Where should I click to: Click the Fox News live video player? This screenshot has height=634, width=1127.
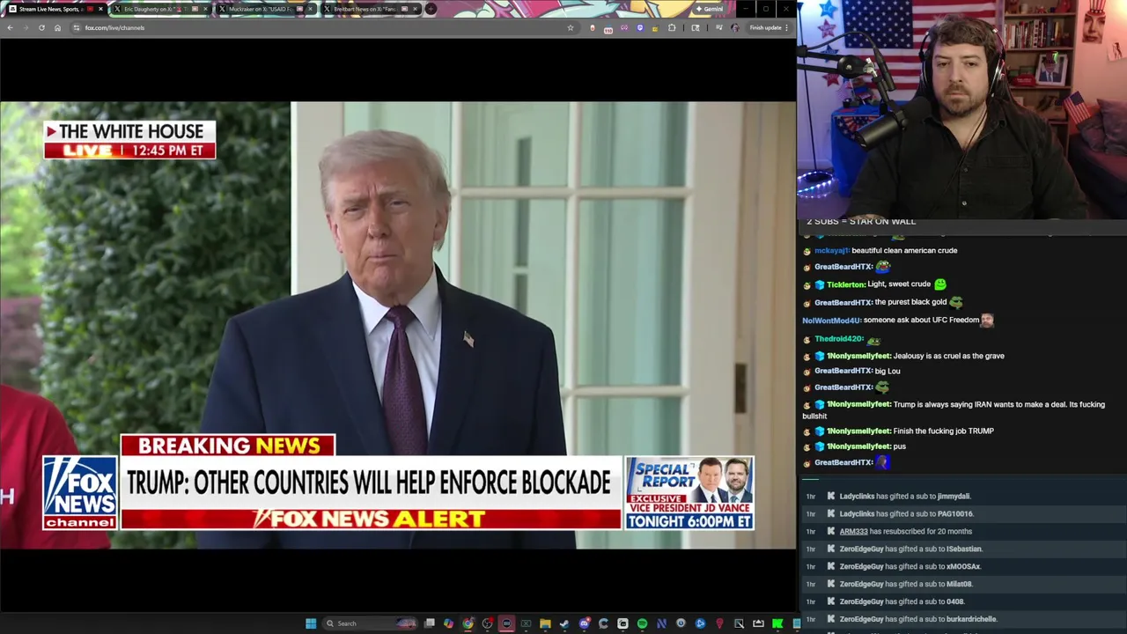(398, 325)
